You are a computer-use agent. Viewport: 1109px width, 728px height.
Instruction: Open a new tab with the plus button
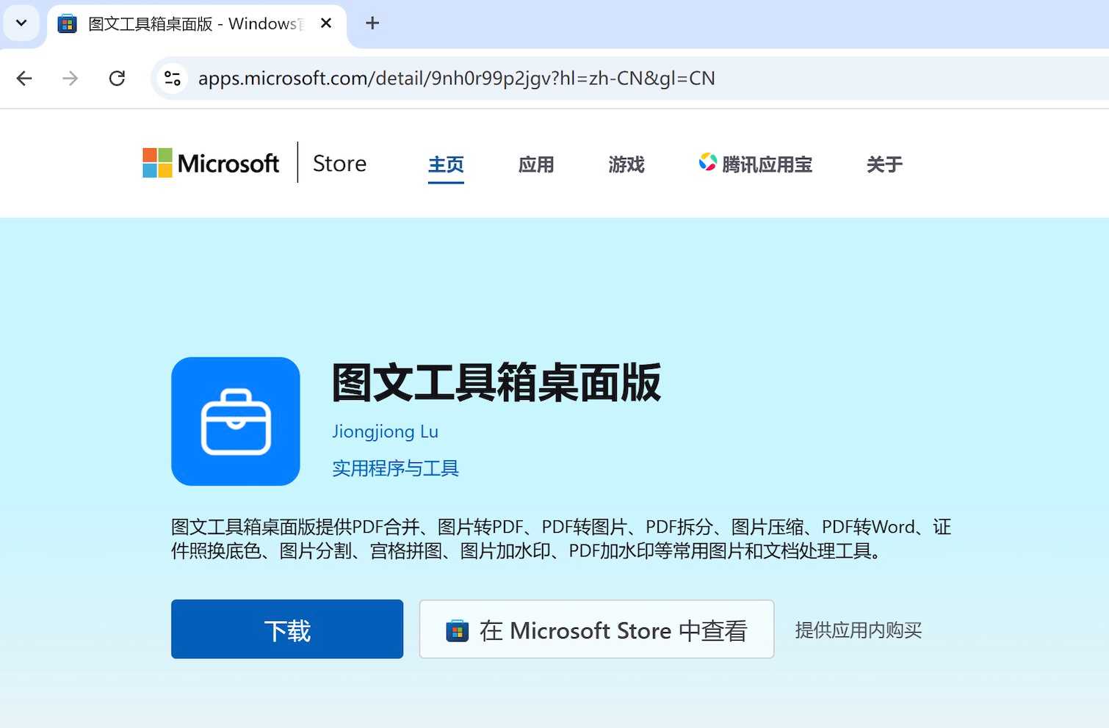tap(372, 23)
